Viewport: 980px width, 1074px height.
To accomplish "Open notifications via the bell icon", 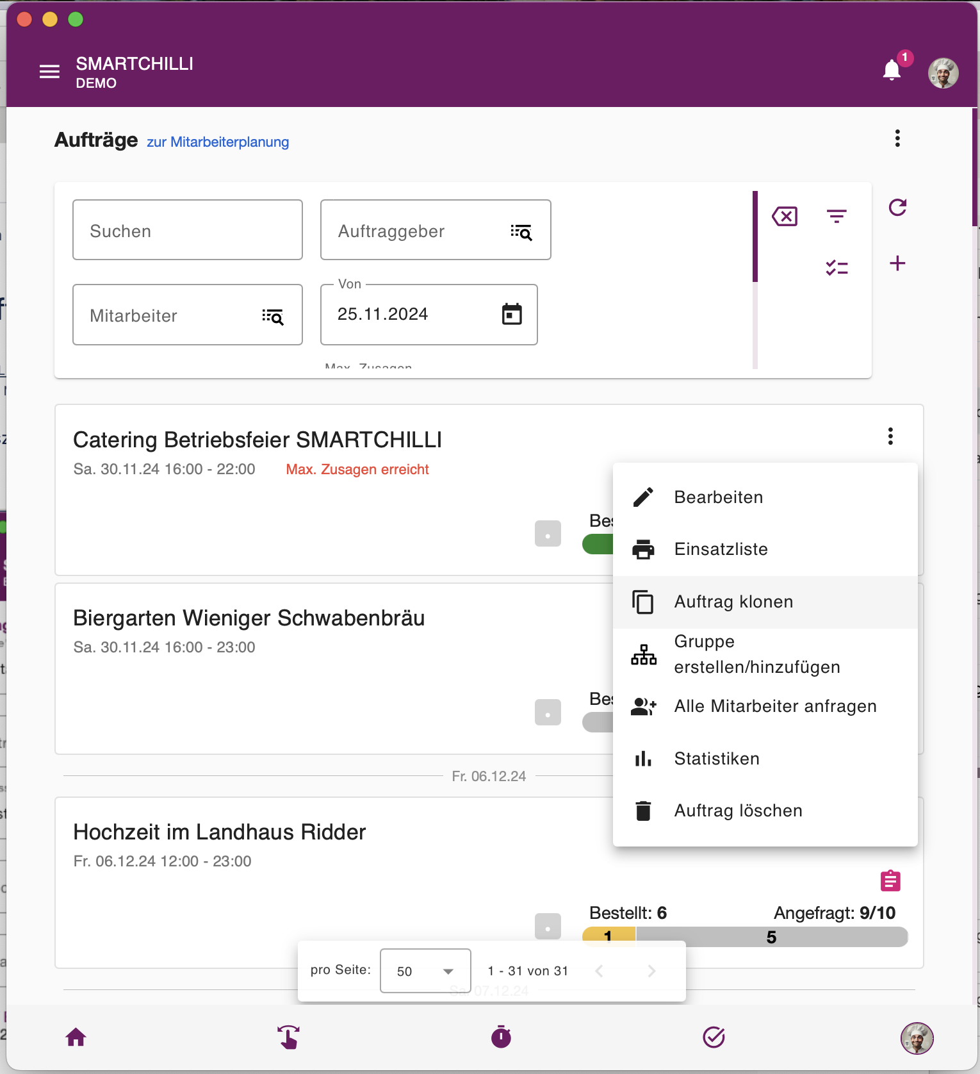I will [x=892, y=70].
